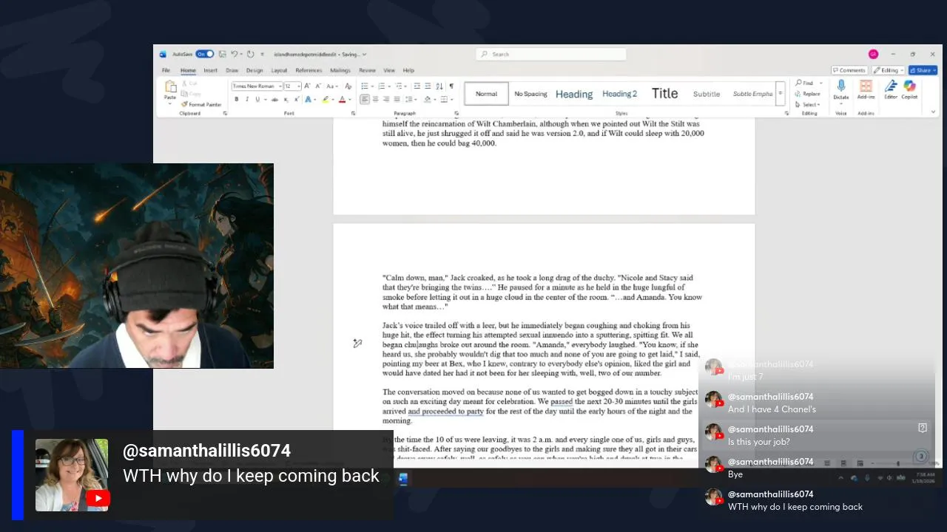This screenshot has height=532, width=947.
Task: Click the Center alignment icon
Action: click(x=375, y=100)
